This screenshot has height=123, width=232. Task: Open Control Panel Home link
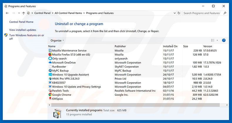pyautogui.click(x=21, y=22)
